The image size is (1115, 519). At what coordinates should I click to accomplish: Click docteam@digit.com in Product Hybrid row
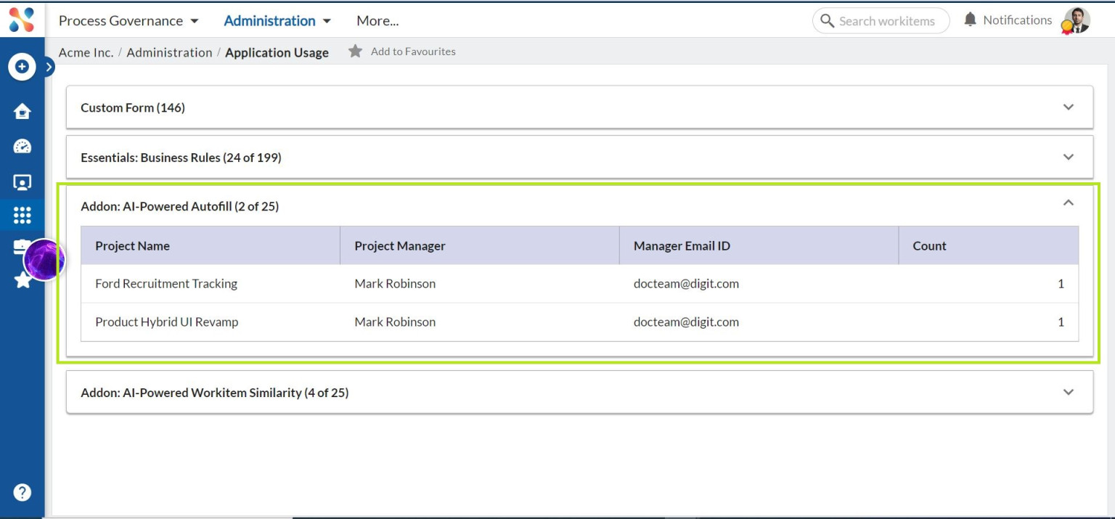coord(686,322)
